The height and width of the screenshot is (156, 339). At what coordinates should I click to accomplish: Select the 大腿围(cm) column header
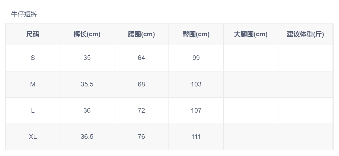click(x=251, y=34)
